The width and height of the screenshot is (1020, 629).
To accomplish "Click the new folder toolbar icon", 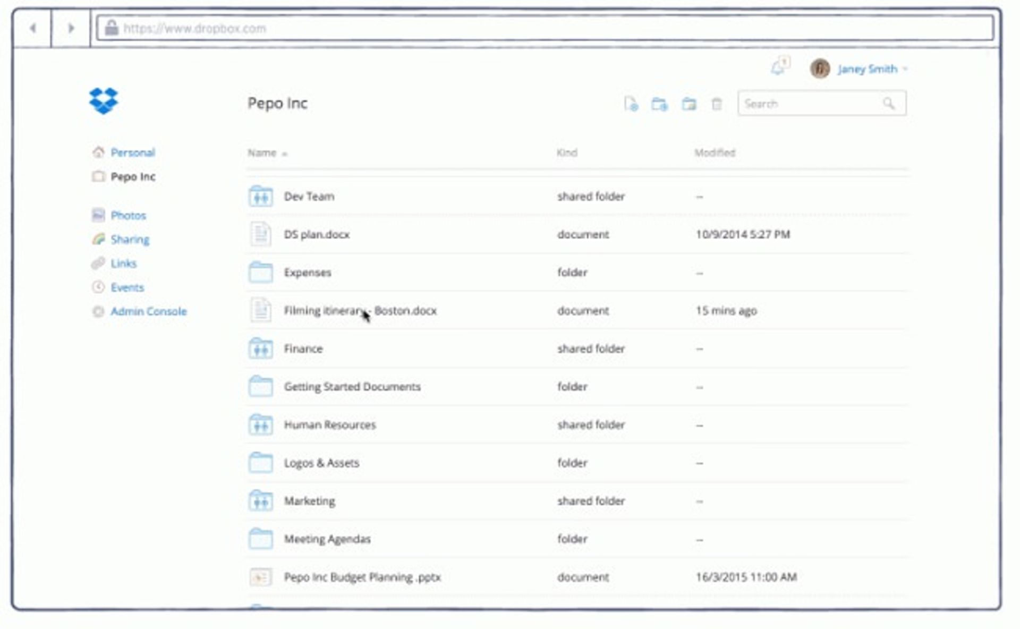I will [x=659, y=104].
